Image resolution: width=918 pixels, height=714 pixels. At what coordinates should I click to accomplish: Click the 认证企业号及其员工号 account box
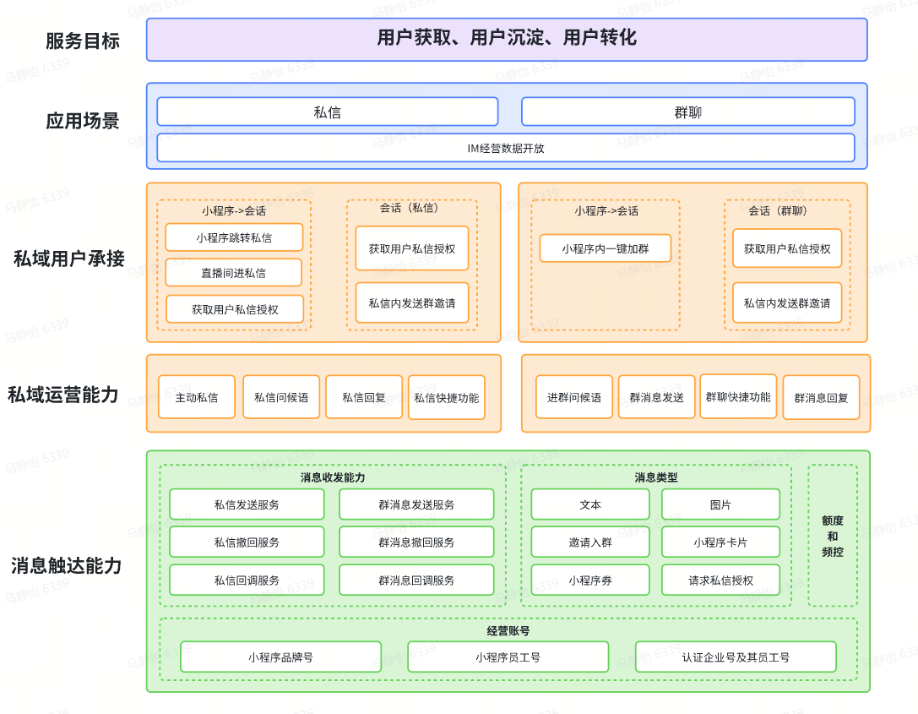click(x=736, y=657)
